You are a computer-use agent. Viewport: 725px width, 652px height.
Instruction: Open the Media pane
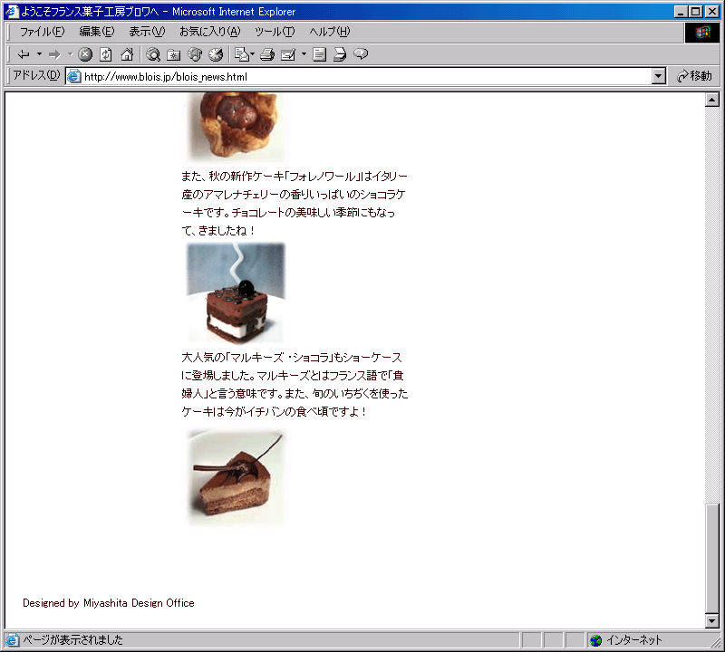(195, 54)
